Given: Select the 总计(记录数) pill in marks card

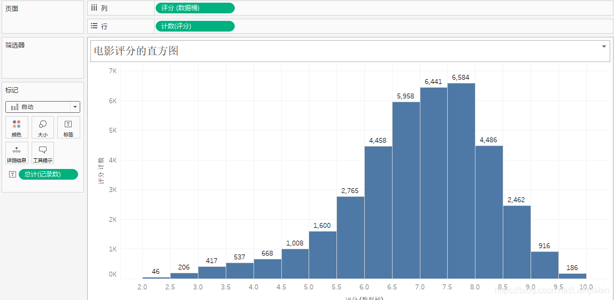Looking at the screenshot, I should tap(48, 174).
